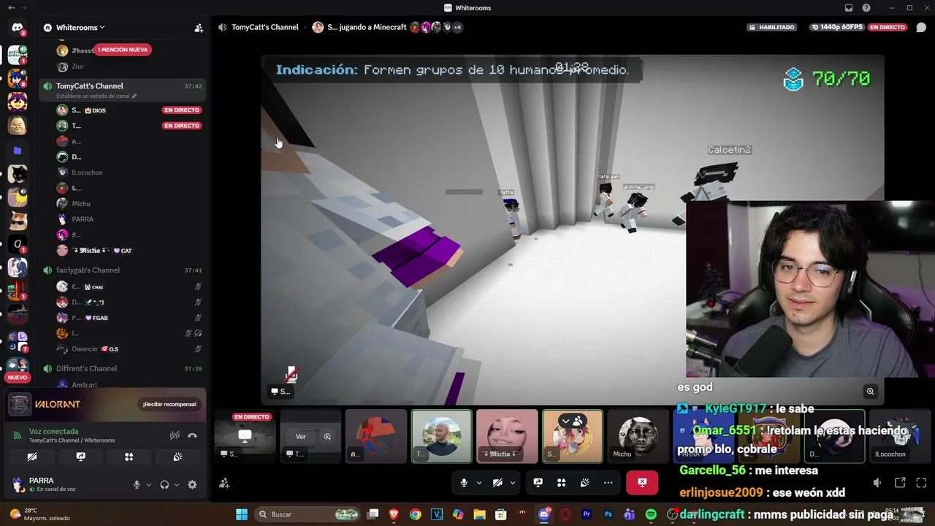935x526 pixels.
Task: Disconnect from voice with phone icon
Action: pyautogui.click(x=192, y=435)
